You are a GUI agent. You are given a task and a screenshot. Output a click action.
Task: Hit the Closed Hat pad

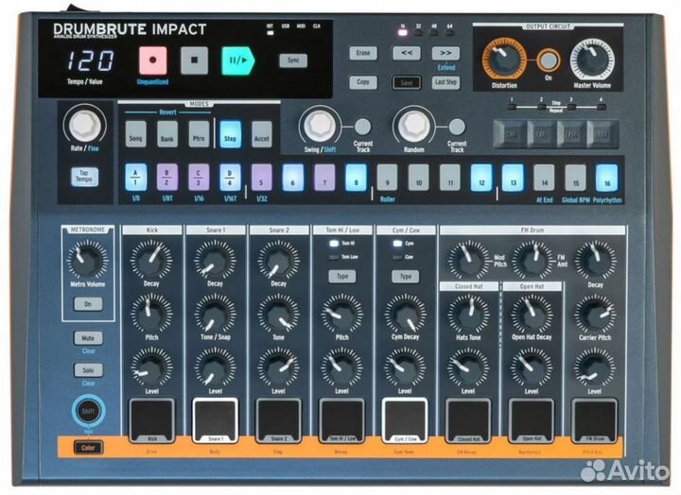[x=468, y=420]
